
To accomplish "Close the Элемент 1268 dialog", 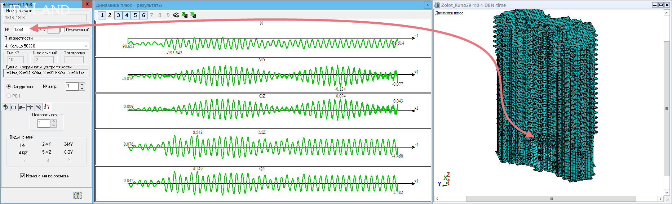I will [x=87, y=4].
